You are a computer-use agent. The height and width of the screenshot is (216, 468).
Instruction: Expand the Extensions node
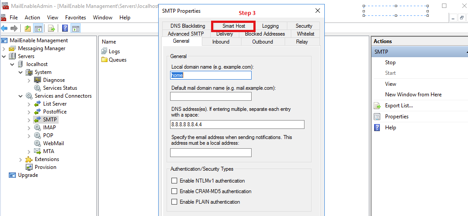tap(21, 159)
